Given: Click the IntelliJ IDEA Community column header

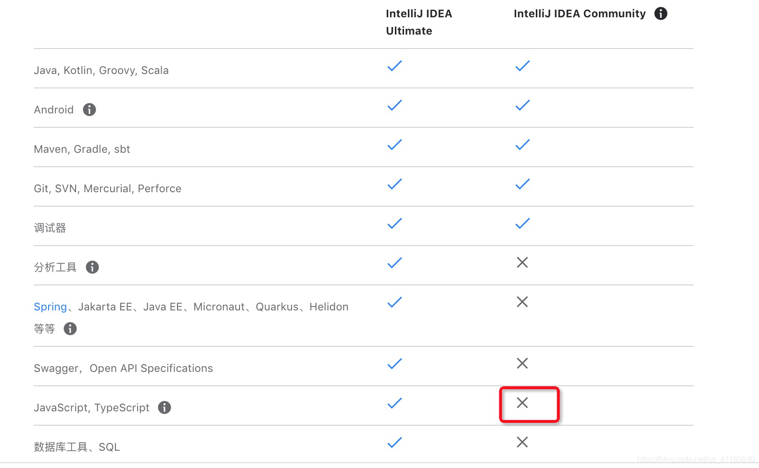Looking at the screenshot, I should pyautogui.click(x=580, y=13).
